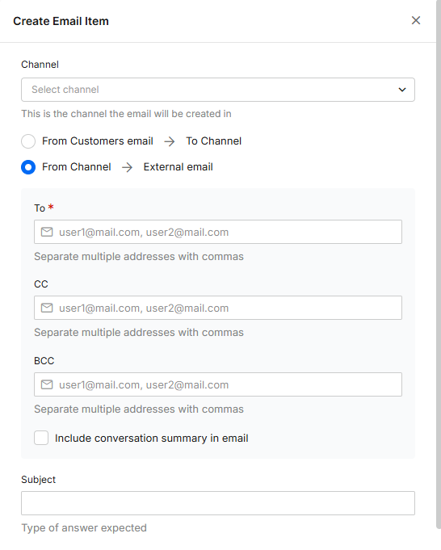The image size is (441, 550).
Task: Click the Subject text field
Action: tap(218, 503)
